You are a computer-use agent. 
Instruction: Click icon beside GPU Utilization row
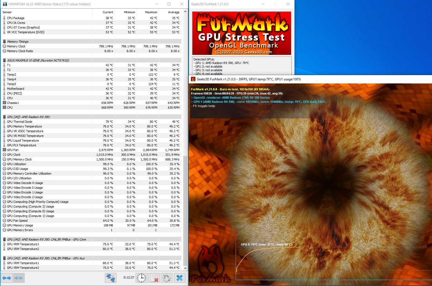[x=4, y=164]
